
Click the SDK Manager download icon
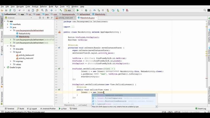(x=118, y=10)
